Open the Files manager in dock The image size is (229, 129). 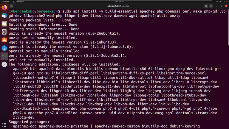coord(4,24)
